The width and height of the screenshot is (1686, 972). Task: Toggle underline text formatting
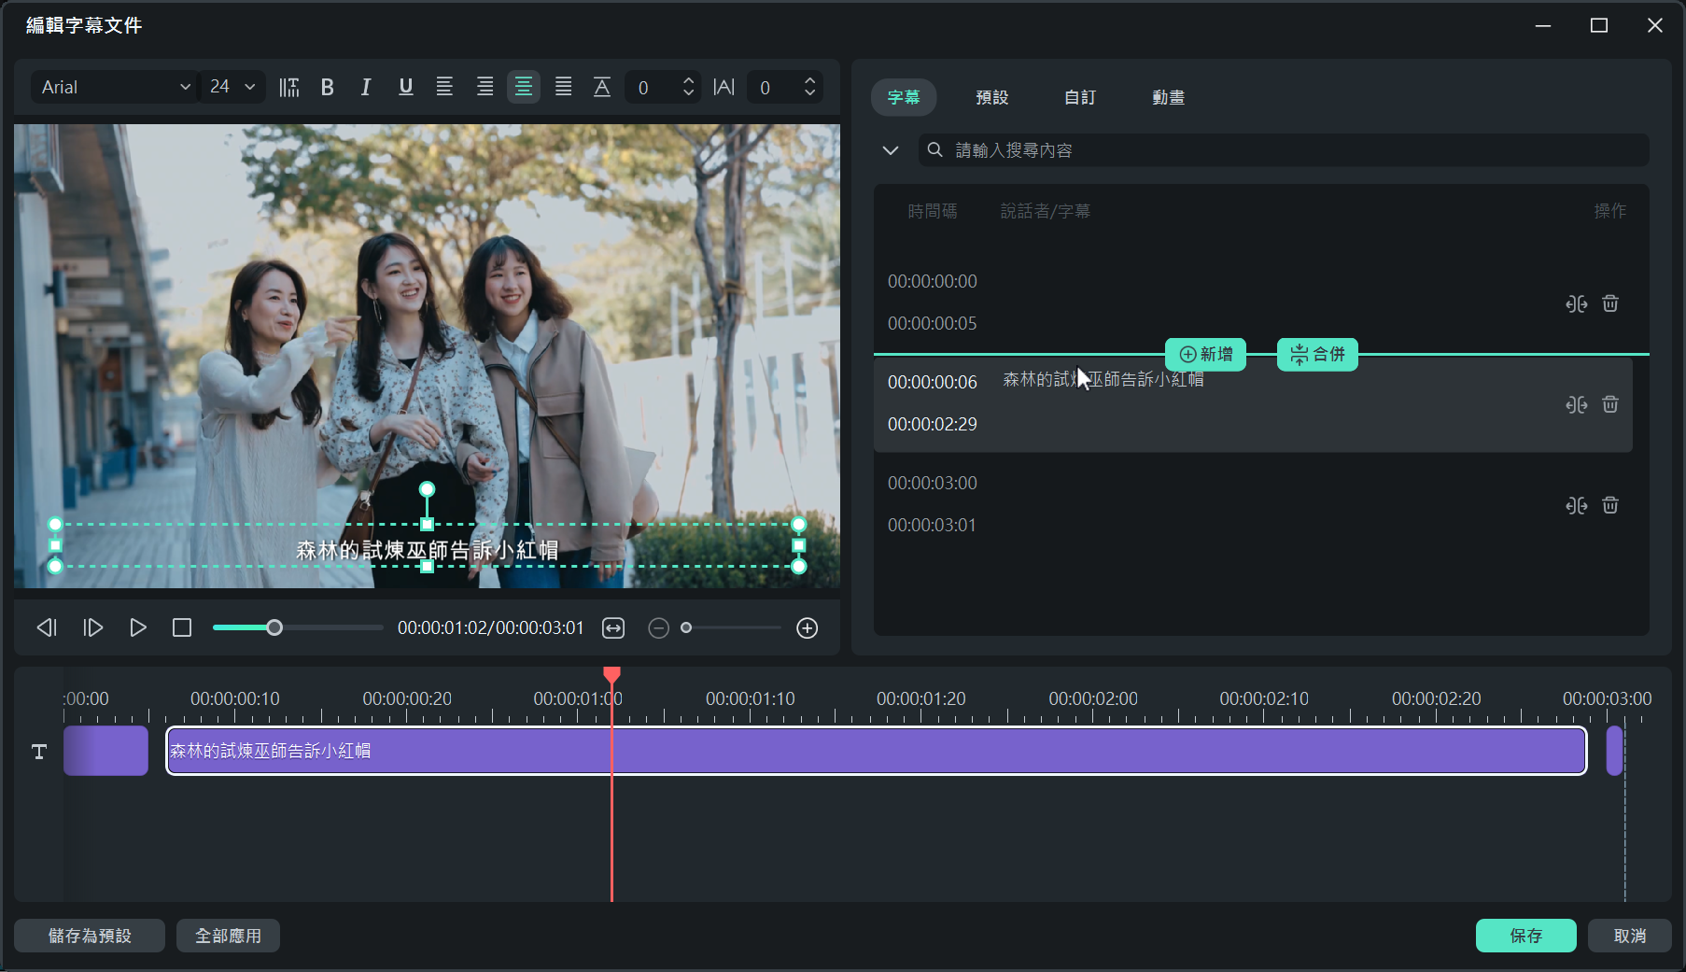tap(405, 87)
